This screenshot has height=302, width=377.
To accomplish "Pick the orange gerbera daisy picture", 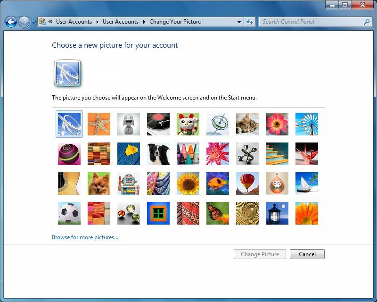I will click(307, 213).
